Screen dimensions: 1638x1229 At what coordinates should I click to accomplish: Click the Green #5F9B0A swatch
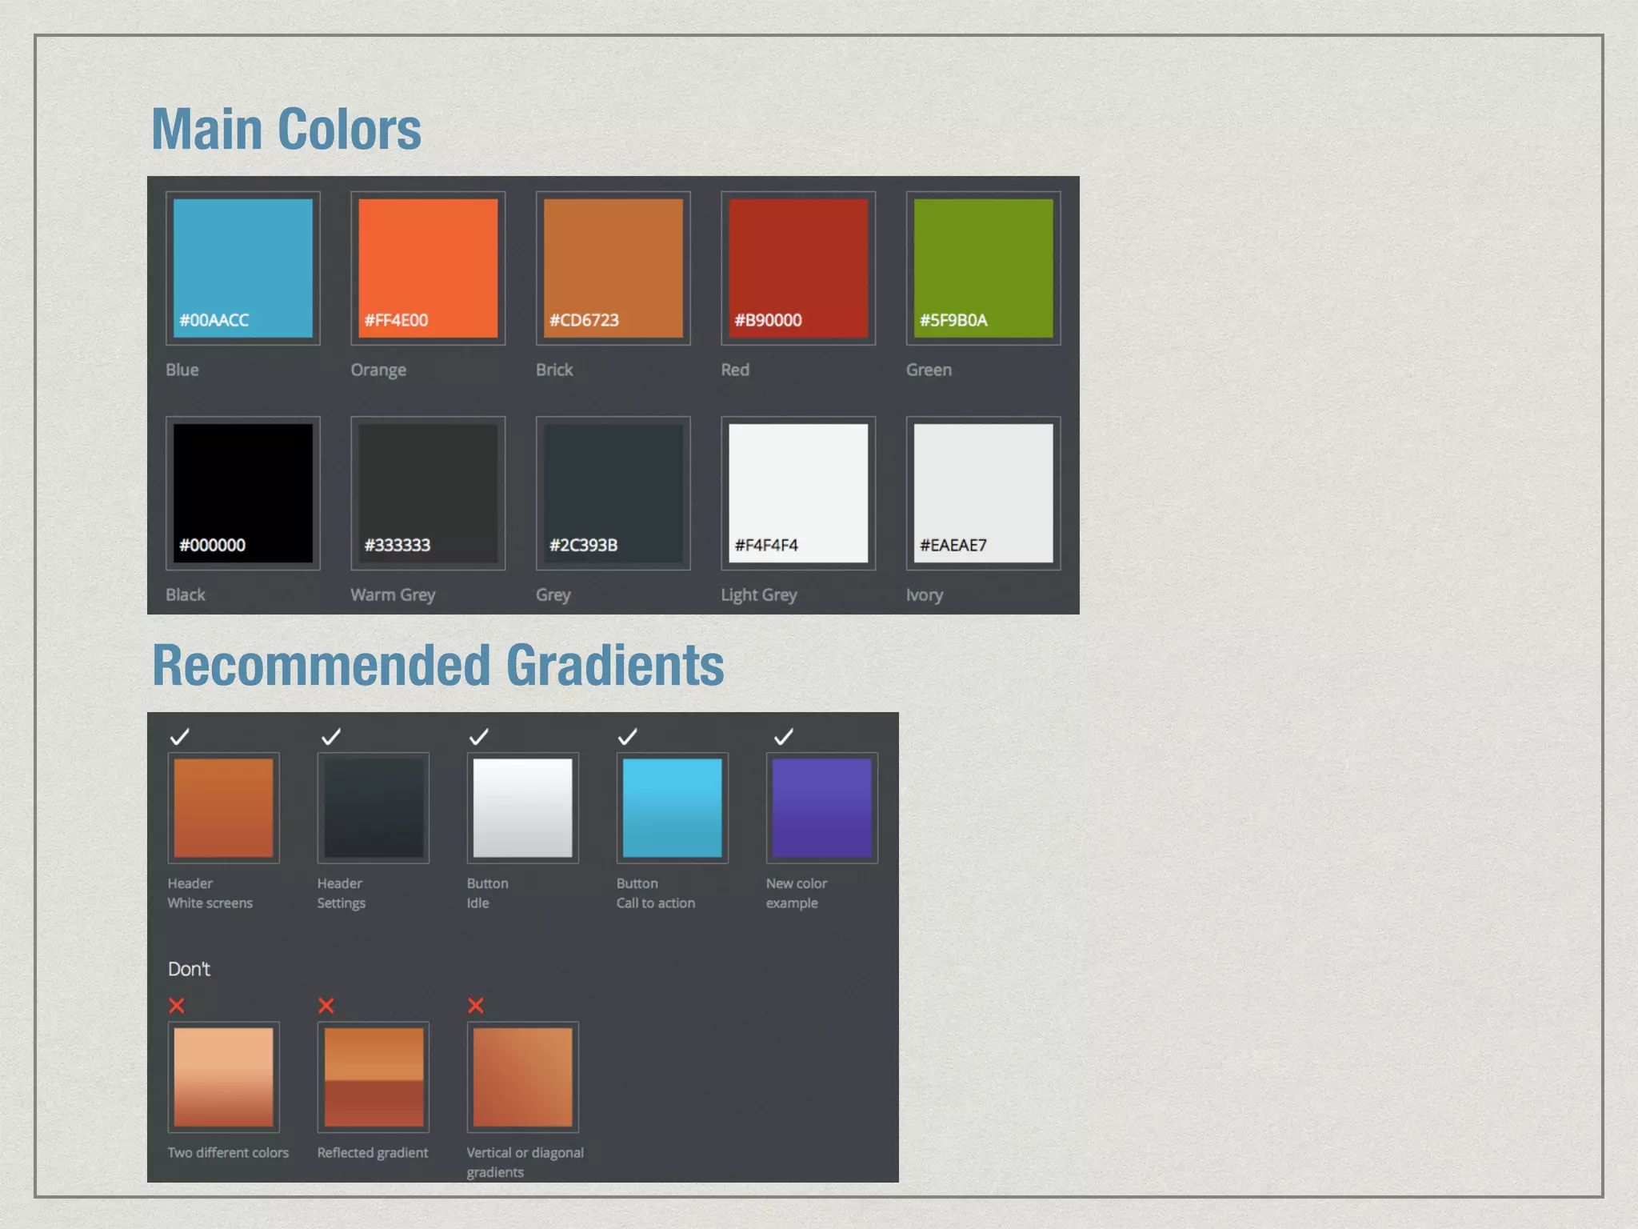(x=984, y=268)
